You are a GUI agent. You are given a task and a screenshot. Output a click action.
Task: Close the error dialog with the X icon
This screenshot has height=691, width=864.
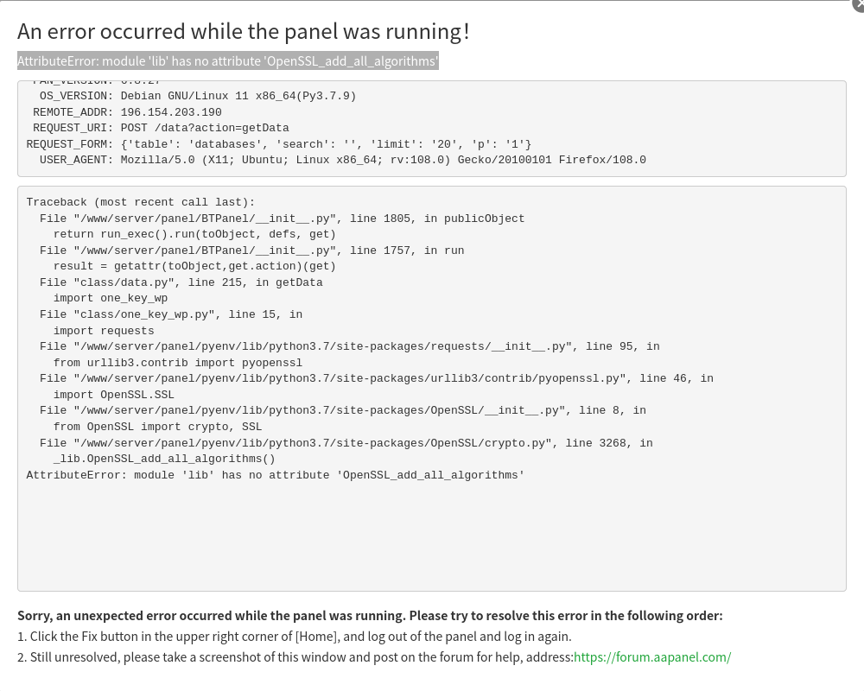859,4
